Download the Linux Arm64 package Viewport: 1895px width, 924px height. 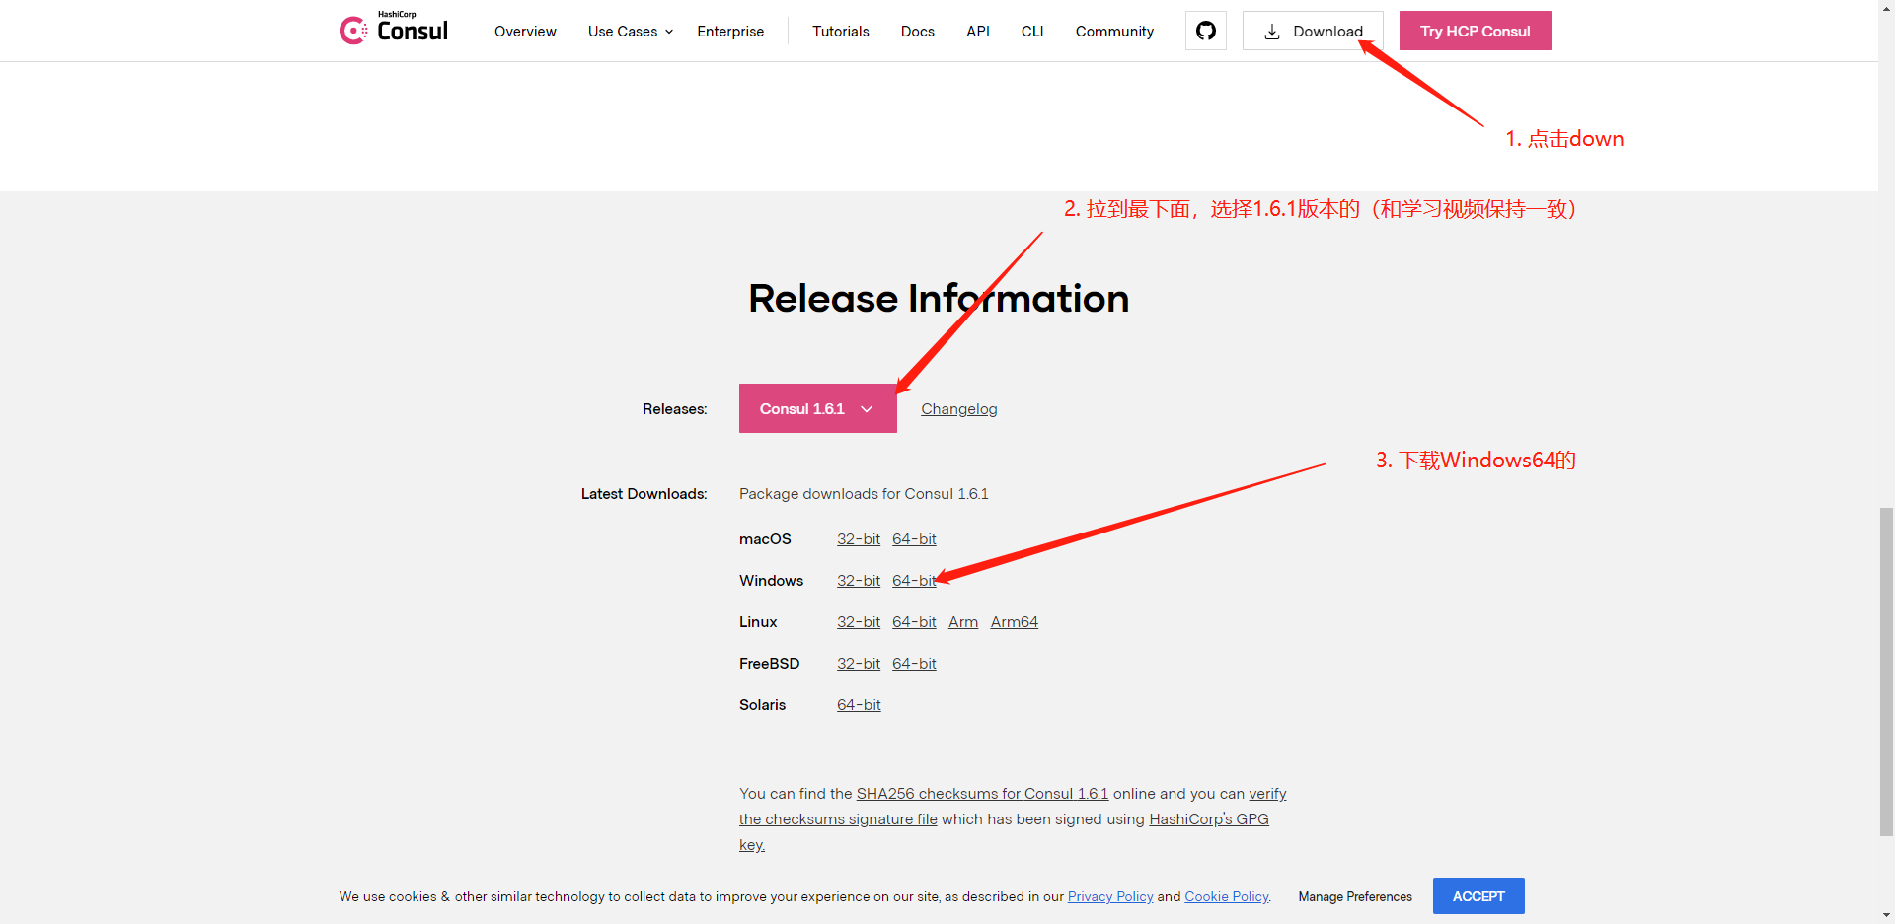point(1015,622)
